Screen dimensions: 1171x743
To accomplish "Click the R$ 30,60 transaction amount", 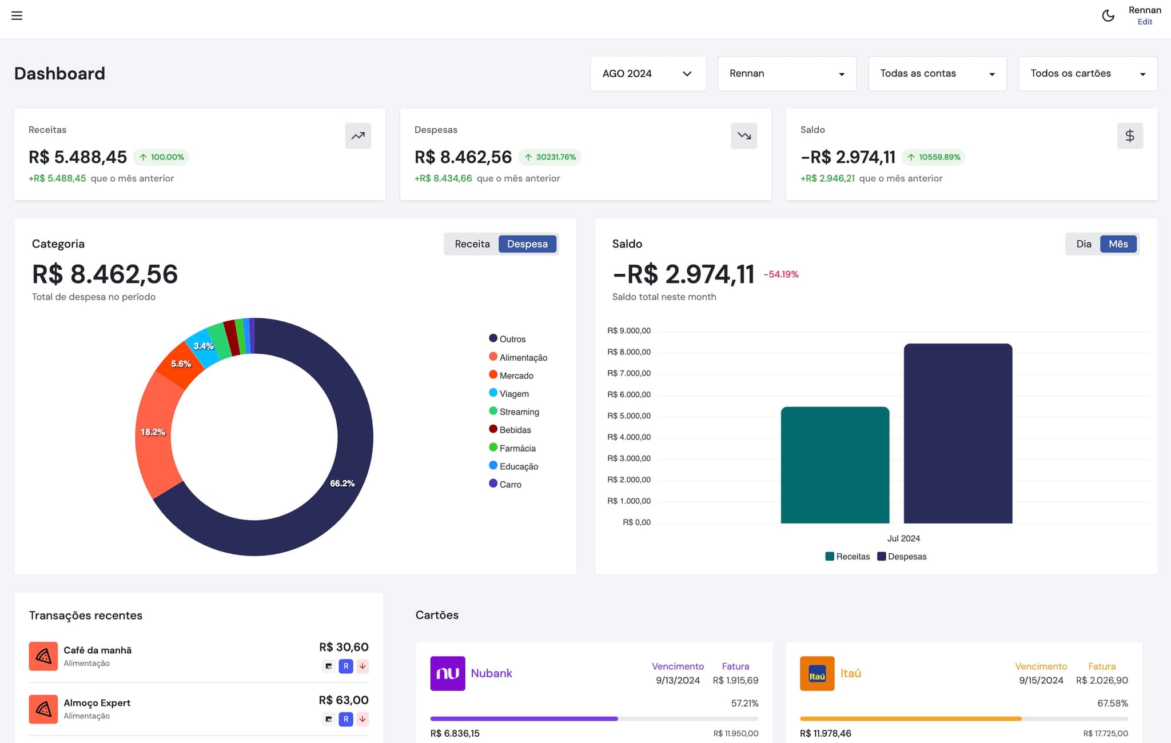I will 344,647.
